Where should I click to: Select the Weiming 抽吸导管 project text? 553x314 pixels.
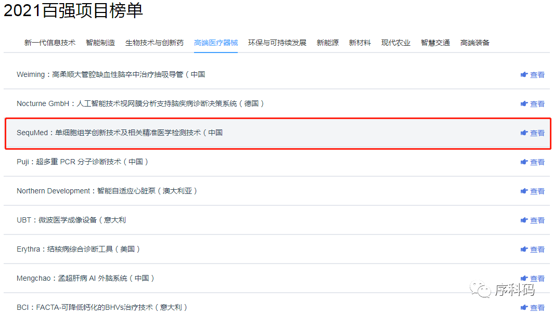click(111, 74)
